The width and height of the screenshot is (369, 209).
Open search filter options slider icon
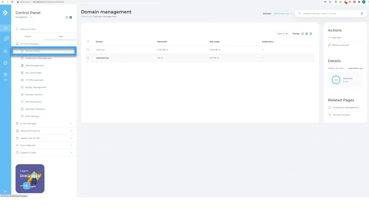point(362,14)
